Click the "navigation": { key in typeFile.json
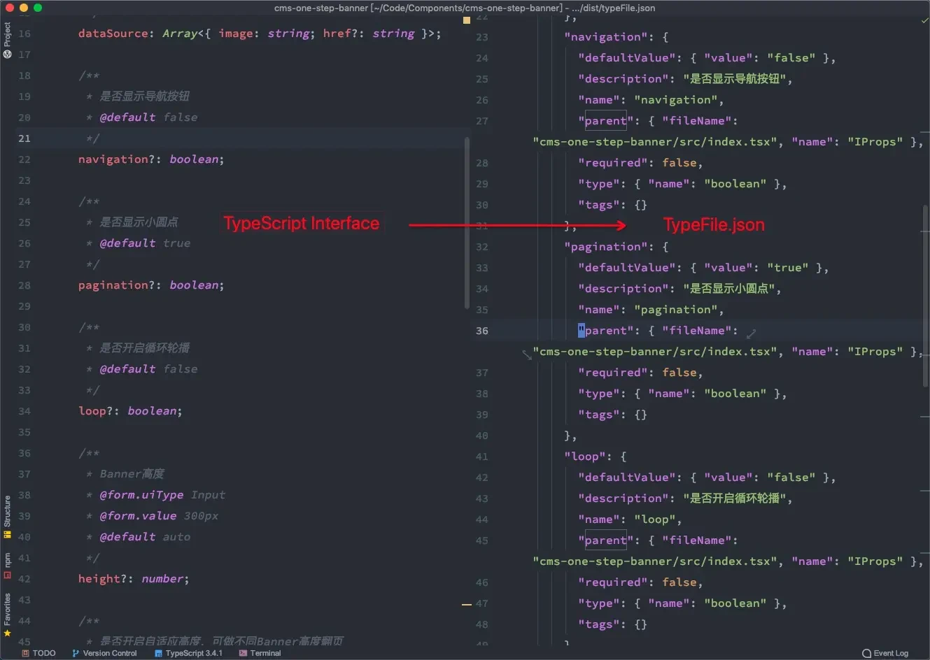930x660 pixels. (x=617, y=37)
